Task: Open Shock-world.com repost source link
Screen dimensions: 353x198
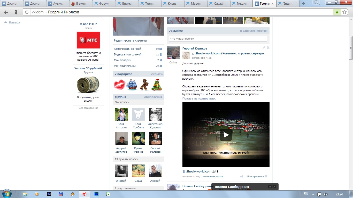Action: point(231,53)
